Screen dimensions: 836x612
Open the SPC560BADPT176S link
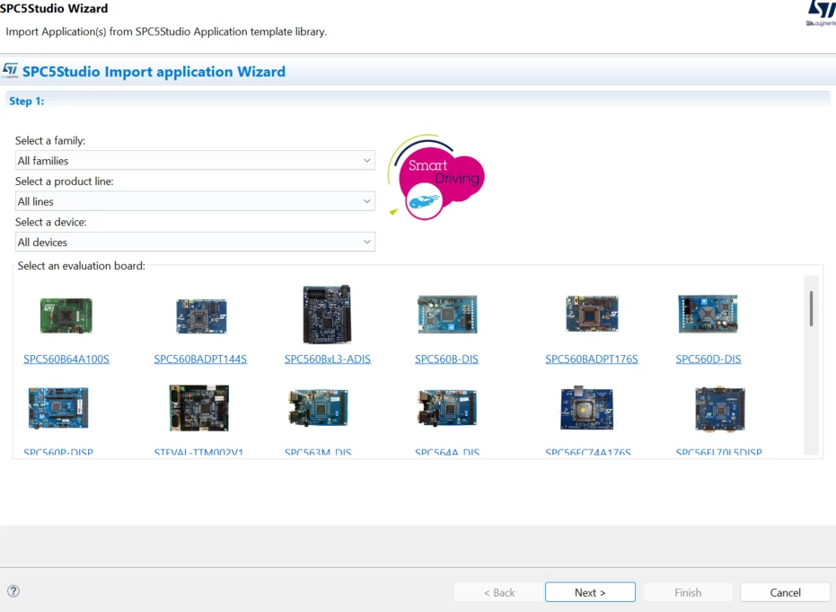click(592, 359)
